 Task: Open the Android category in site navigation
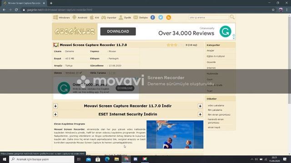coord(80,18)
